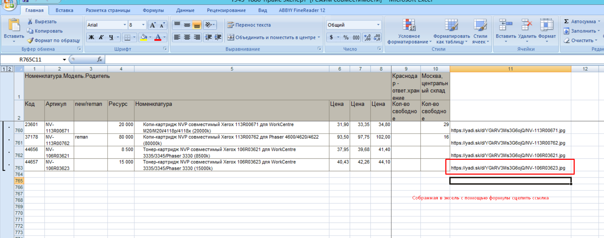Image resolution: width=604 pixels, height=238 pixels.
Task: Switch to the Рецензирование tab
Action: [226, 10]
